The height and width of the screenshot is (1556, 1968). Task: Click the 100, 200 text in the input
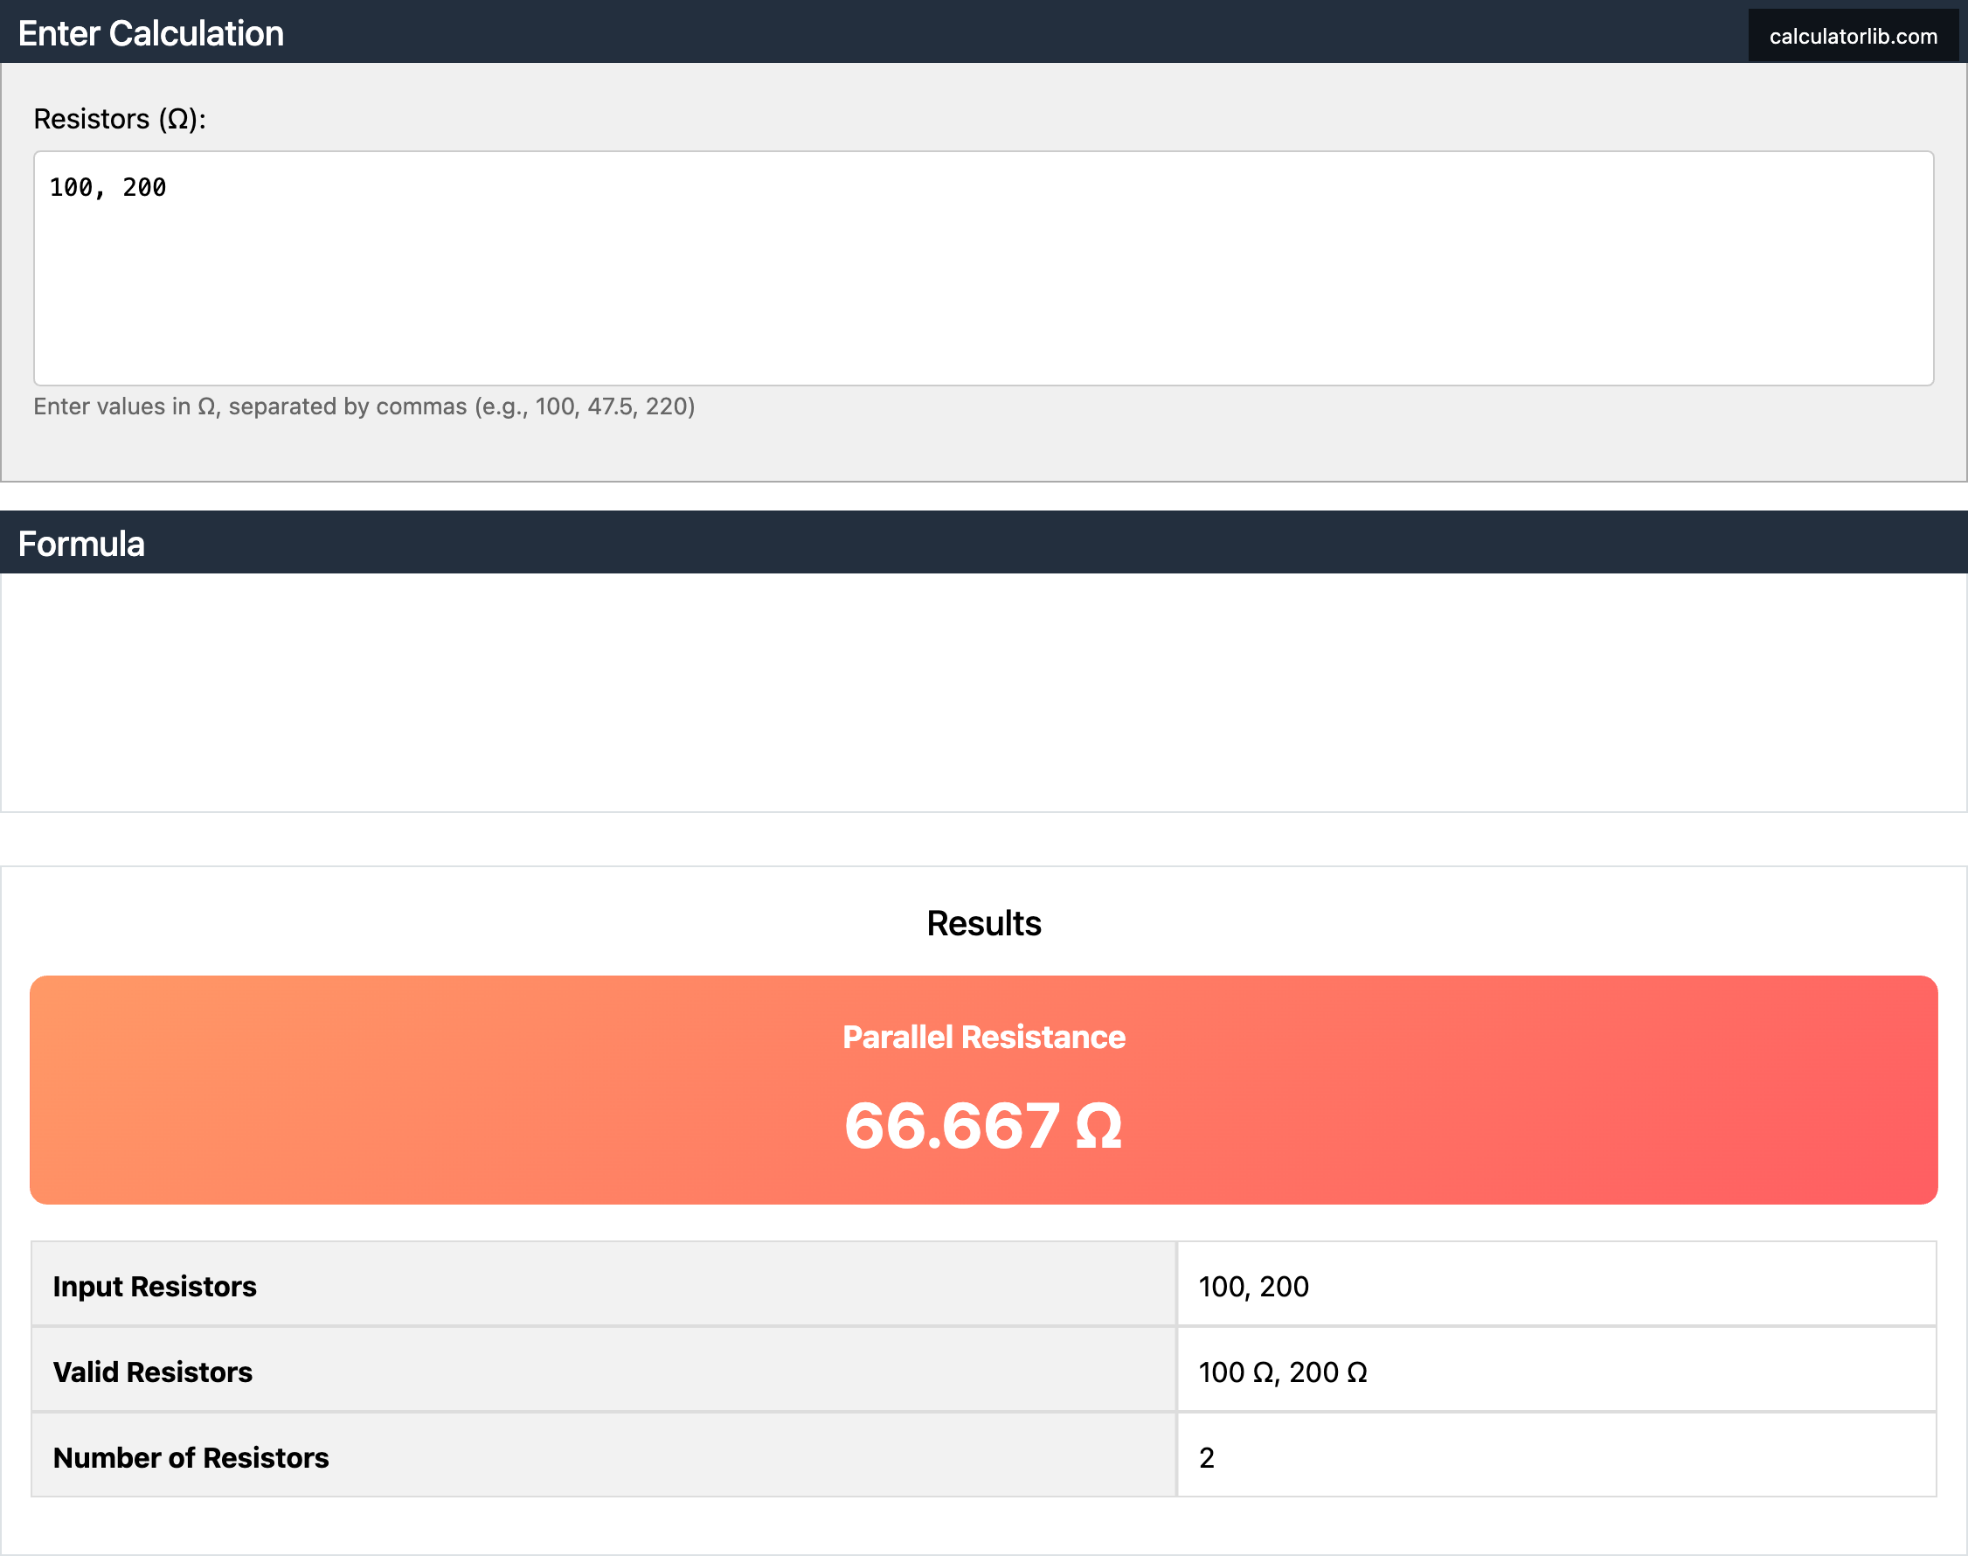click(107, 188)
